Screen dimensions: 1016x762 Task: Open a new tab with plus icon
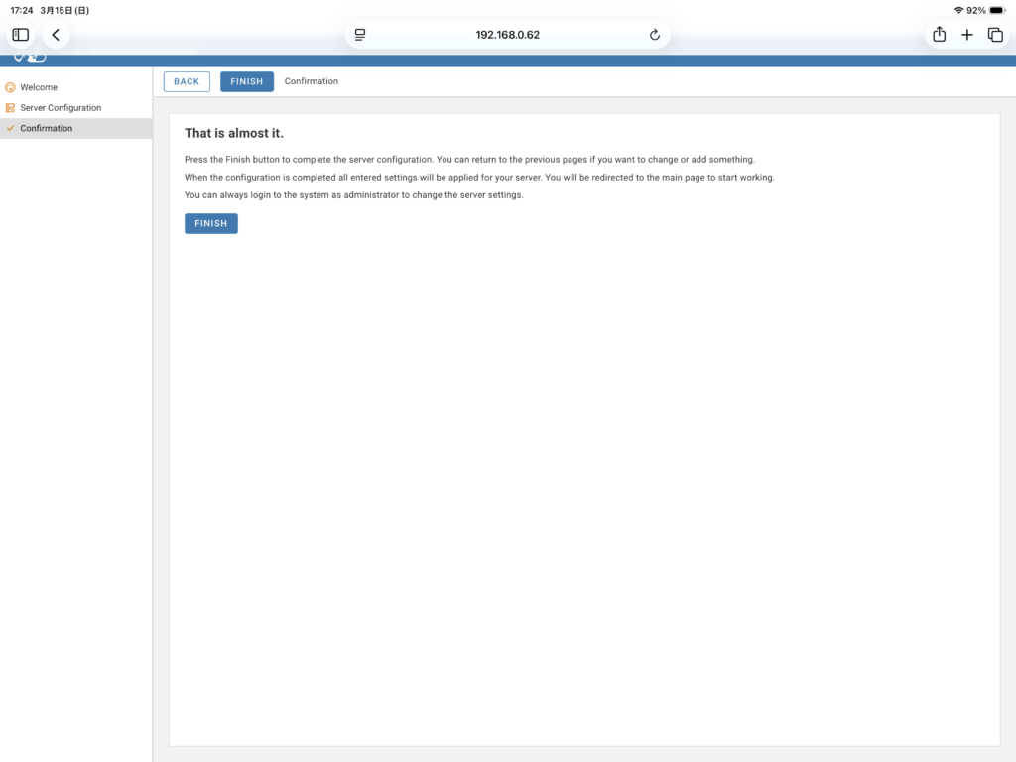[967, 35]
